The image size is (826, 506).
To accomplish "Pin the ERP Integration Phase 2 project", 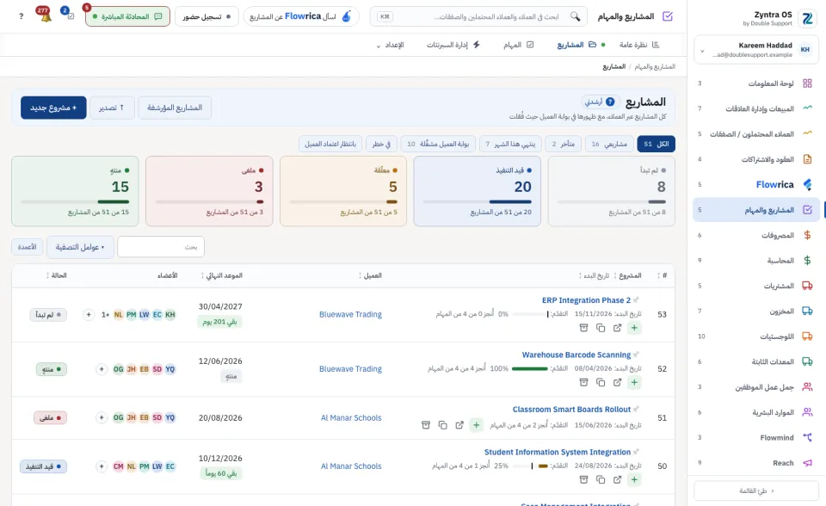I will (x=637, y=300).
